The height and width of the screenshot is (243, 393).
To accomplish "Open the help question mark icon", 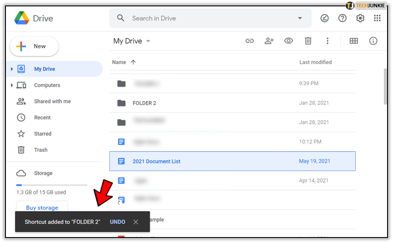I will [x=343, y=18].
